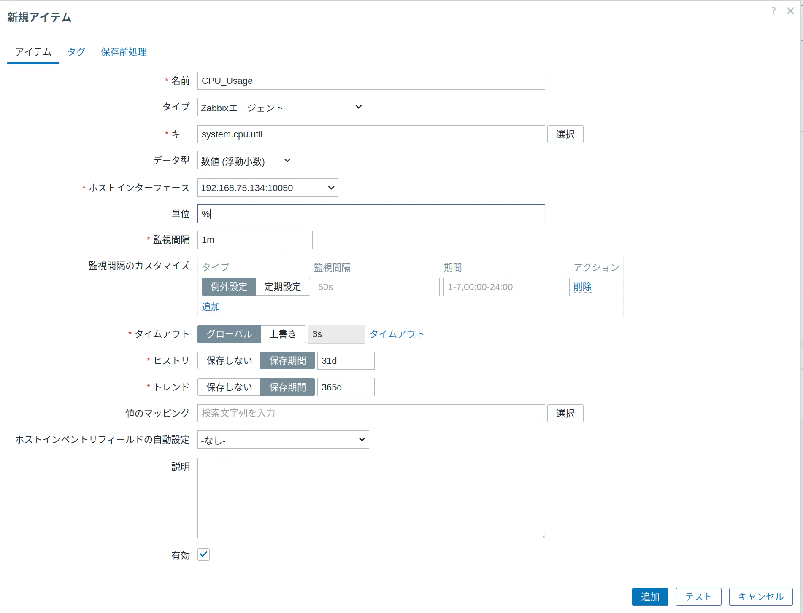Open the ホストインベントリフィールド dropdown
Viewport: 803px width, 613px height.
tap(283, 440)
